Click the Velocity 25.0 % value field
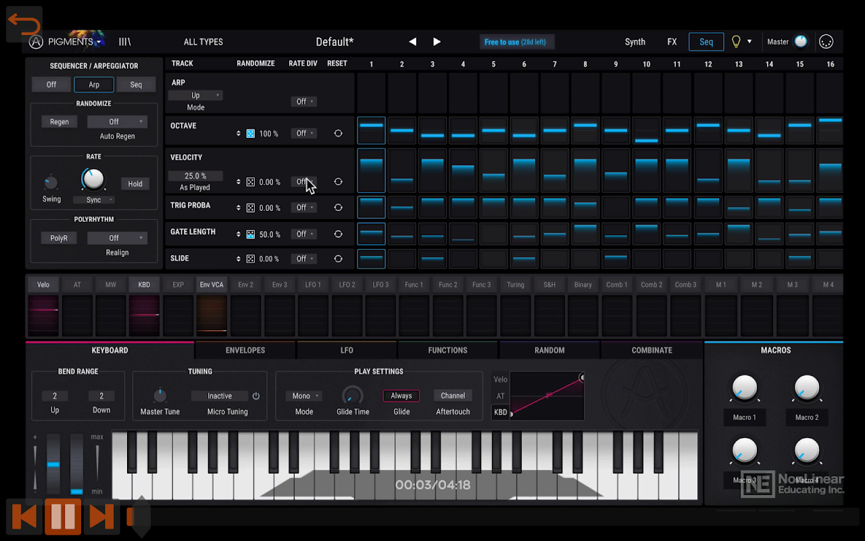 point(195,176)
